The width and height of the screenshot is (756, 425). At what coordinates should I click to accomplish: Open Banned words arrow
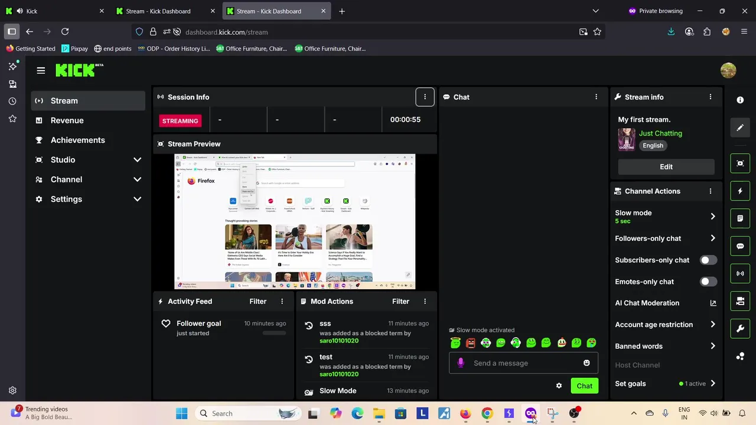713,346
